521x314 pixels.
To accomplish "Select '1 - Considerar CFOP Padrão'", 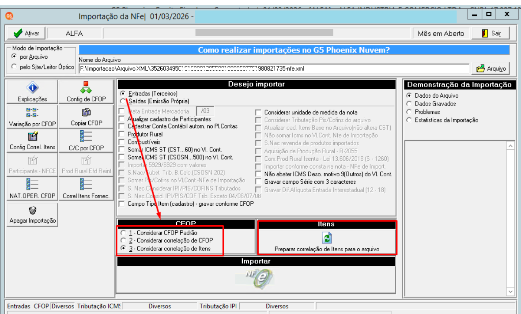I will point(123,233).
